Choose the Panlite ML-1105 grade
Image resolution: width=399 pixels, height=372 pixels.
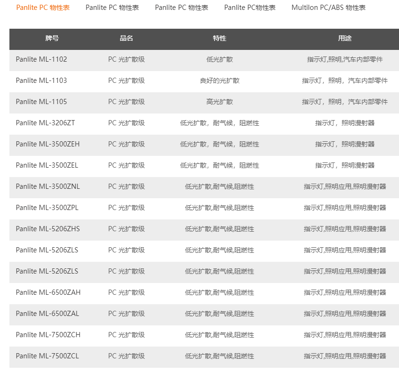(41, 102)
